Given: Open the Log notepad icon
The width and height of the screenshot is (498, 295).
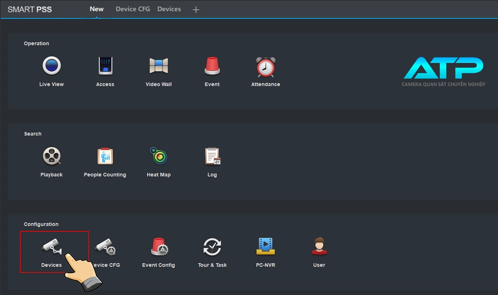Looking at the screenshot, I should [x=212, y=157].
